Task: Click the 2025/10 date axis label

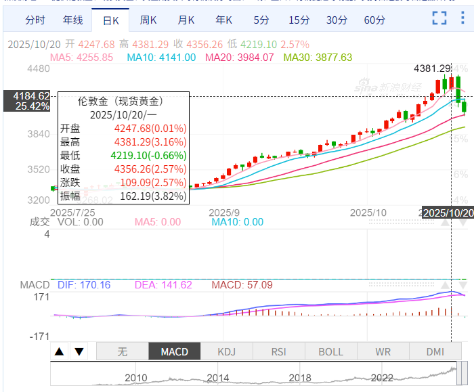Action: (x=368, y=213)
